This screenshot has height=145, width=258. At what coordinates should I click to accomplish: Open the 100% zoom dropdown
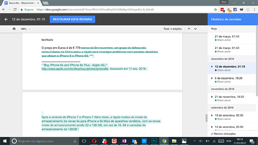25,29
